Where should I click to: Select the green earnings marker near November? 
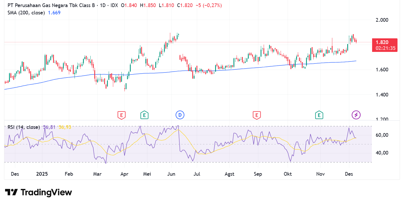(319, 115)
